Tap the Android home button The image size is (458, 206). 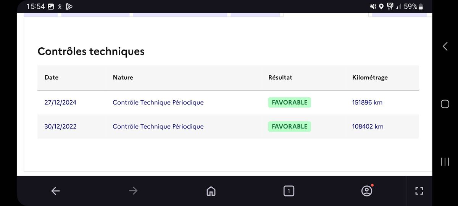(445, 104)
